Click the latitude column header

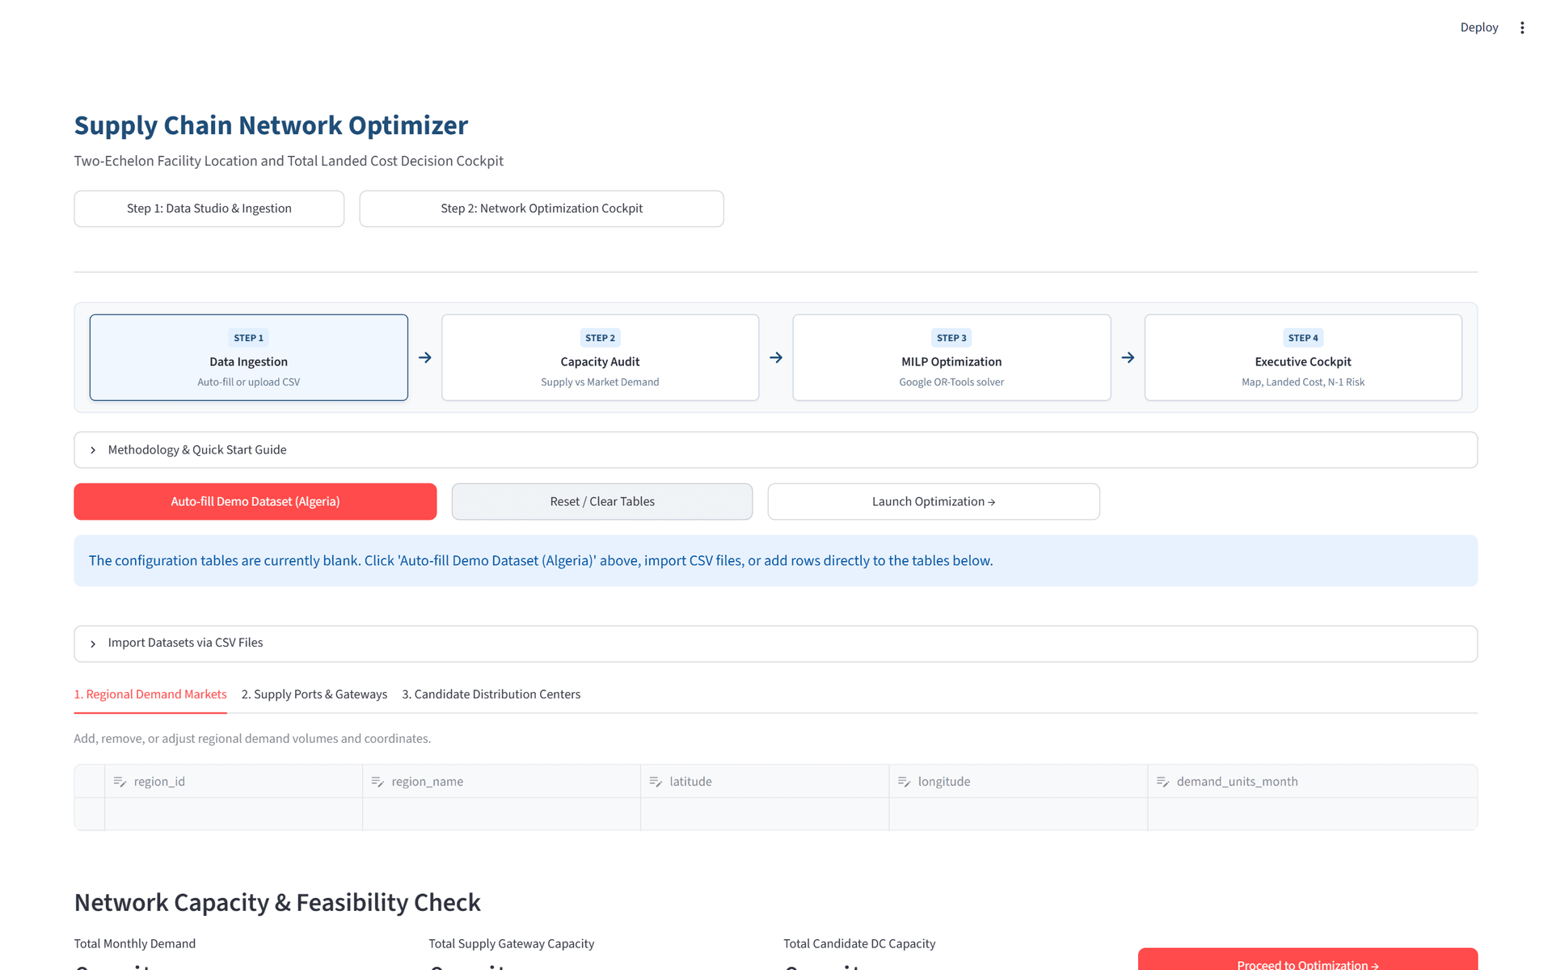pos(765,782)
